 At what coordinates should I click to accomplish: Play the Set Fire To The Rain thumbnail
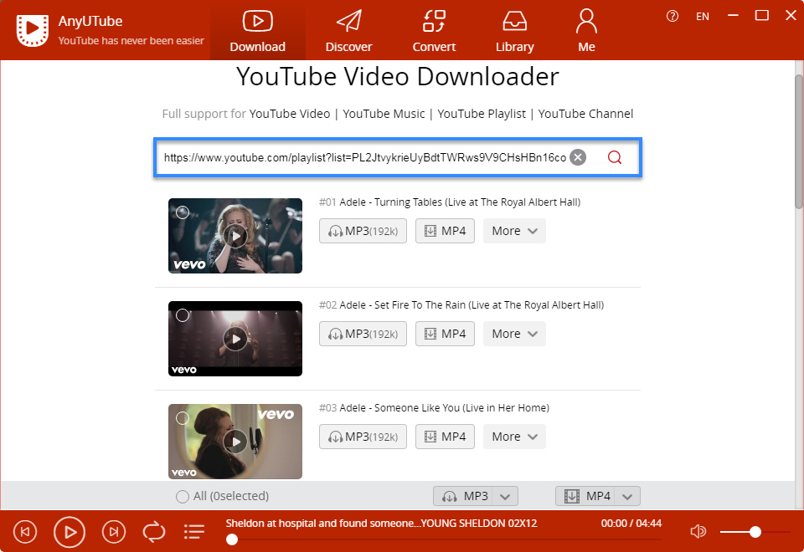pos(235,339)
